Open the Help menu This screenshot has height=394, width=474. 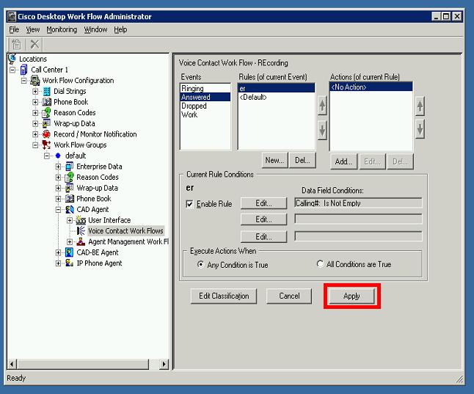(x=120, y=29)
